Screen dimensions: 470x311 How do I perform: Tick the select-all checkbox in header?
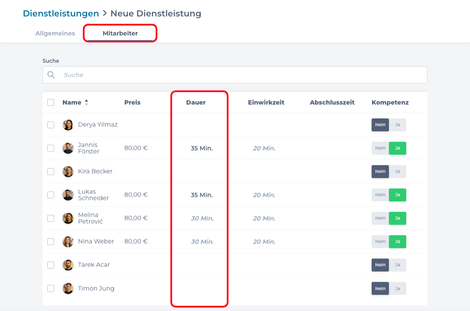click(x=51, y=103)
